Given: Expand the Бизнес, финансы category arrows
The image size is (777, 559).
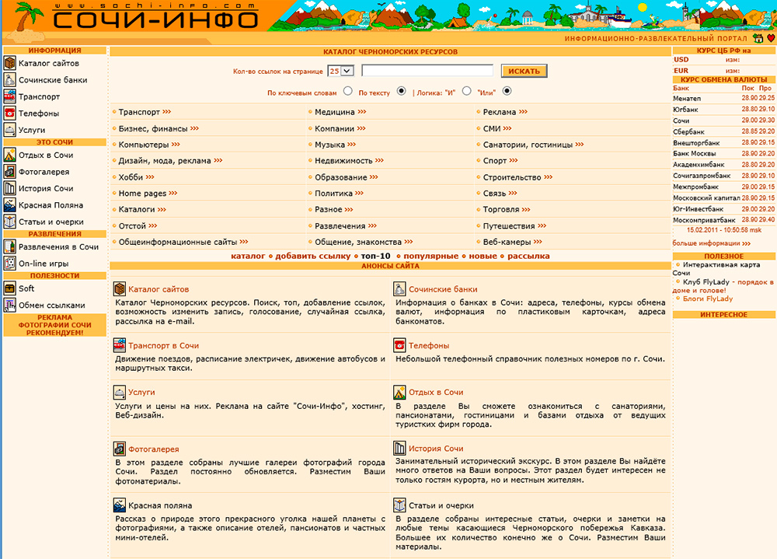Looking at the screenshot, I should click(195, 128).
